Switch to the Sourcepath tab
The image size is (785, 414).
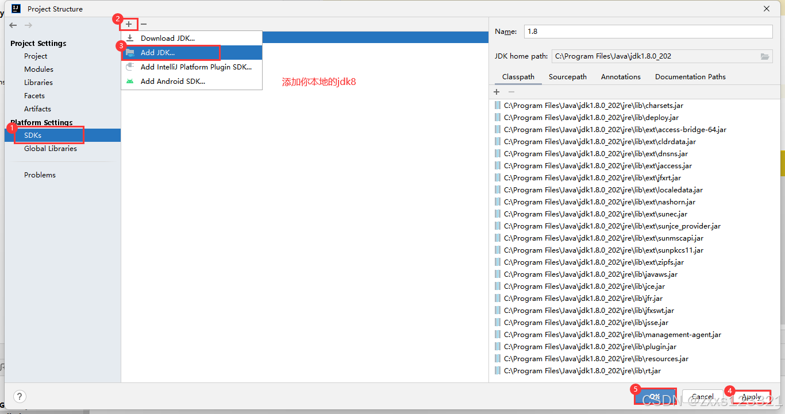click(x=567, y=76)
